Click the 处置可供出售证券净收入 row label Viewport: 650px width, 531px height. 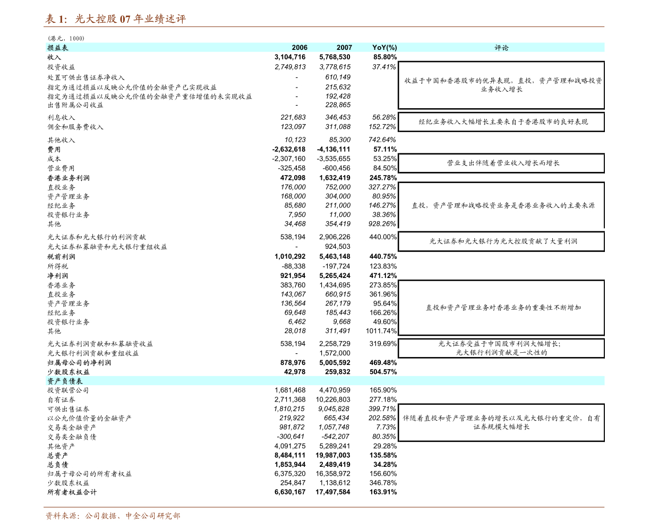coord(86,77)
